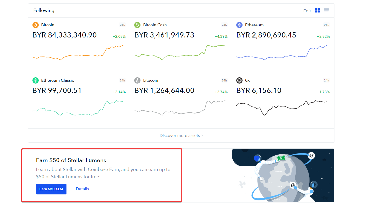This screenshot has width=376, height=209.
Task: Click Bitcoin Cash price BYR 3,461,949.73
Action: tap(164, 35)
